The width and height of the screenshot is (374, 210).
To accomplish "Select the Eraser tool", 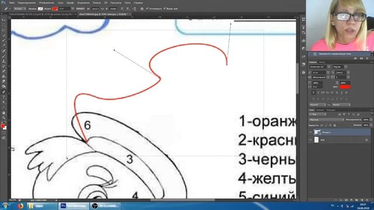I will tap(4, 71).
